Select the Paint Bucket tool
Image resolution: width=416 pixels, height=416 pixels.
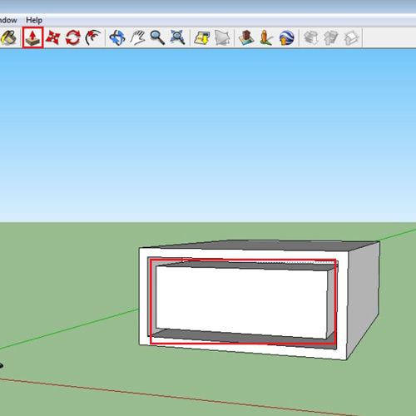tap(7, 37)
